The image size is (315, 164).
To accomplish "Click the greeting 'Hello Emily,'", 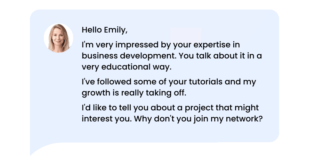I will coord(105,30).
